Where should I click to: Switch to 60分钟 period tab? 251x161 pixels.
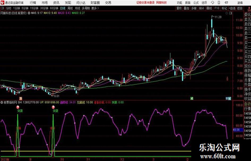(54, 8)
